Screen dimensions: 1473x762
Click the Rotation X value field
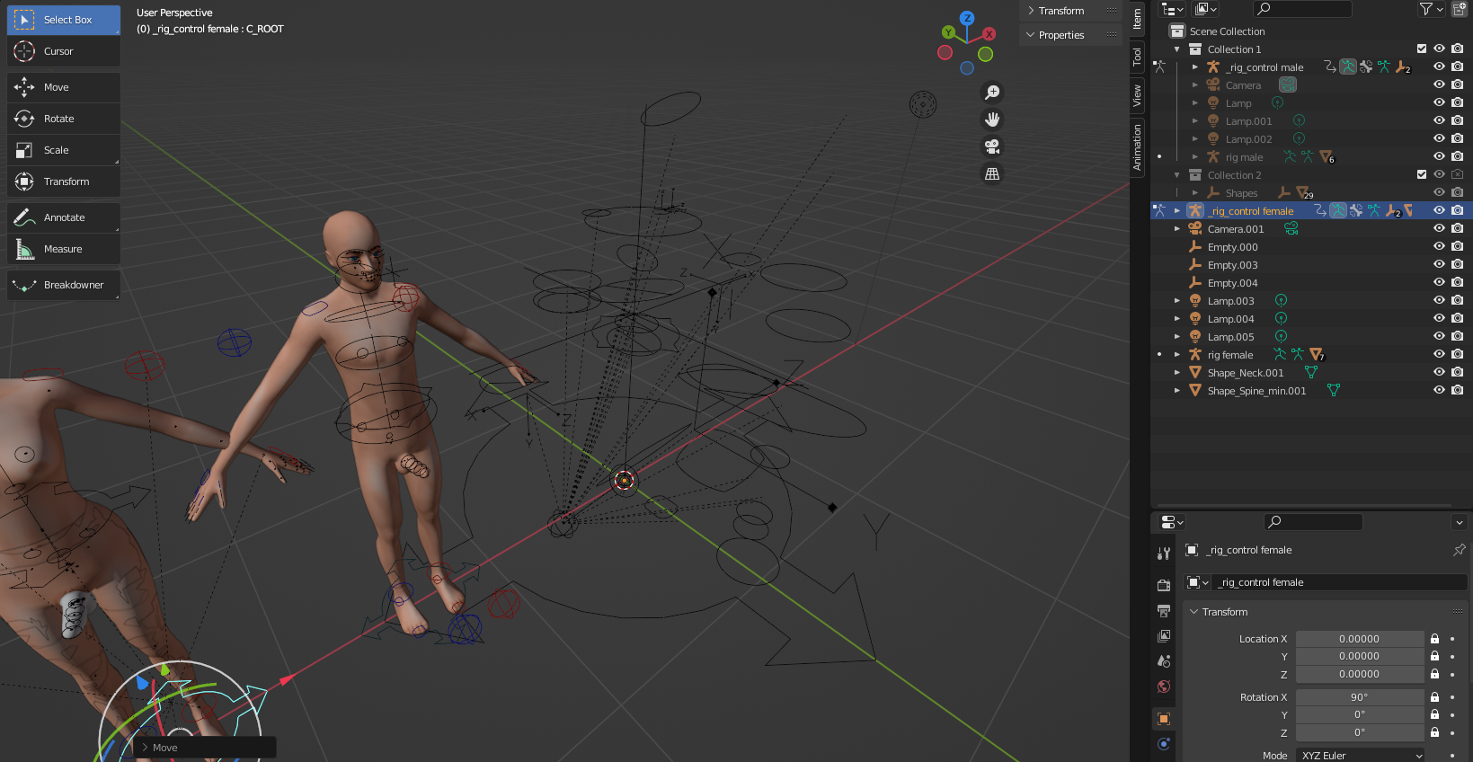coord(1360,697)
